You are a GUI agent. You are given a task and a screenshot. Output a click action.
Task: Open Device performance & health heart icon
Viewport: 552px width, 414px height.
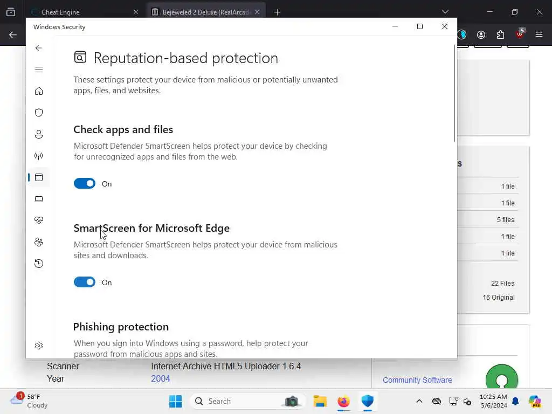click(39, 220)
